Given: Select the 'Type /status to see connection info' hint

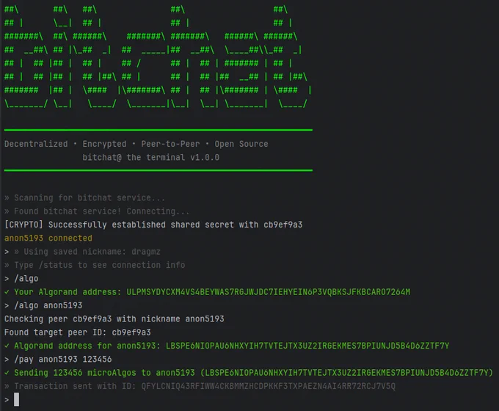Looking at the screenshot, I should [95, 265].
